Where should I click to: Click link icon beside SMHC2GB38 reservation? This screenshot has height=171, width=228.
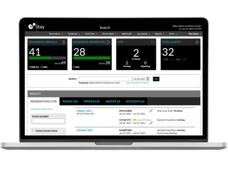click(x=151, y=111)
